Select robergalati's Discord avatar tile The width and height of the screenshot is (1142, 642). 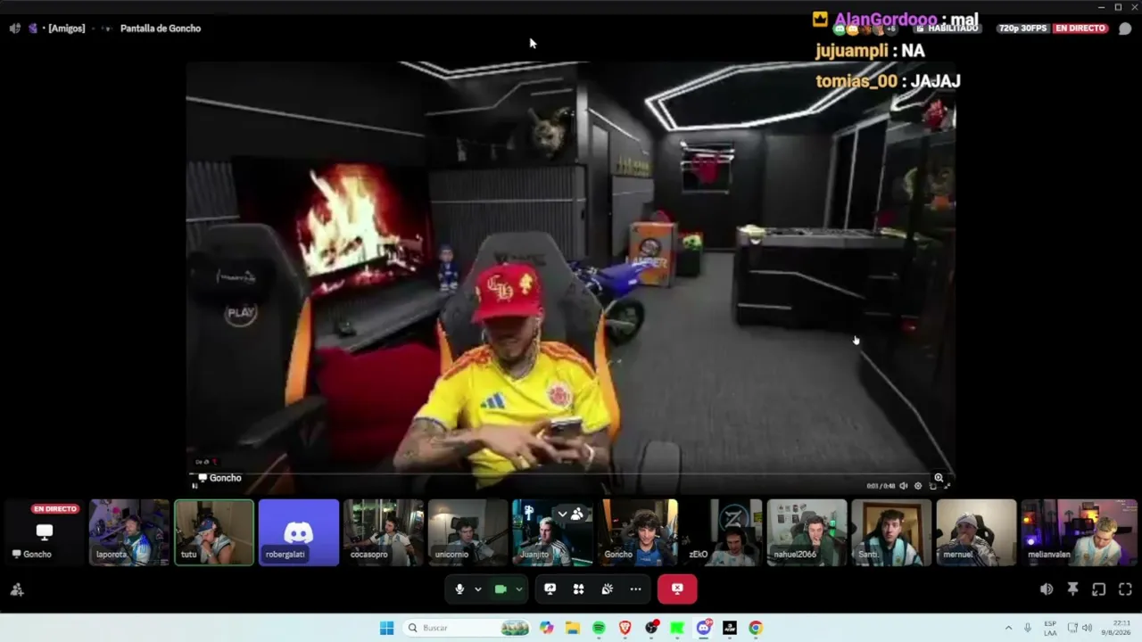(x=299, y=532)
